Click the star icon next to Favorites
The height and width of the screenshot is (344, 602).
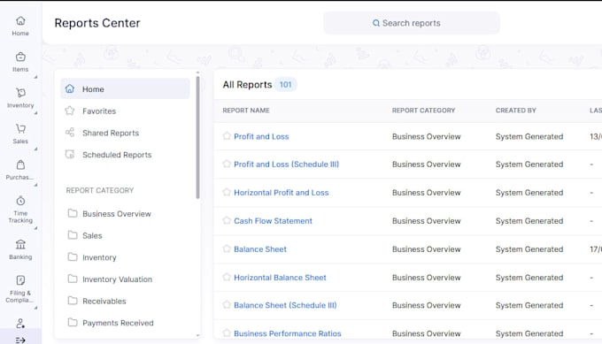pyautogui.click(x=69, y=111)
